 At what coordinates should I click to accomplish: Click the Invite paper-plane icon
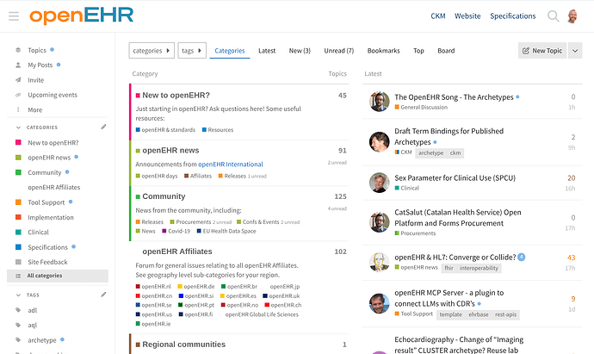[x=18, y=80]
